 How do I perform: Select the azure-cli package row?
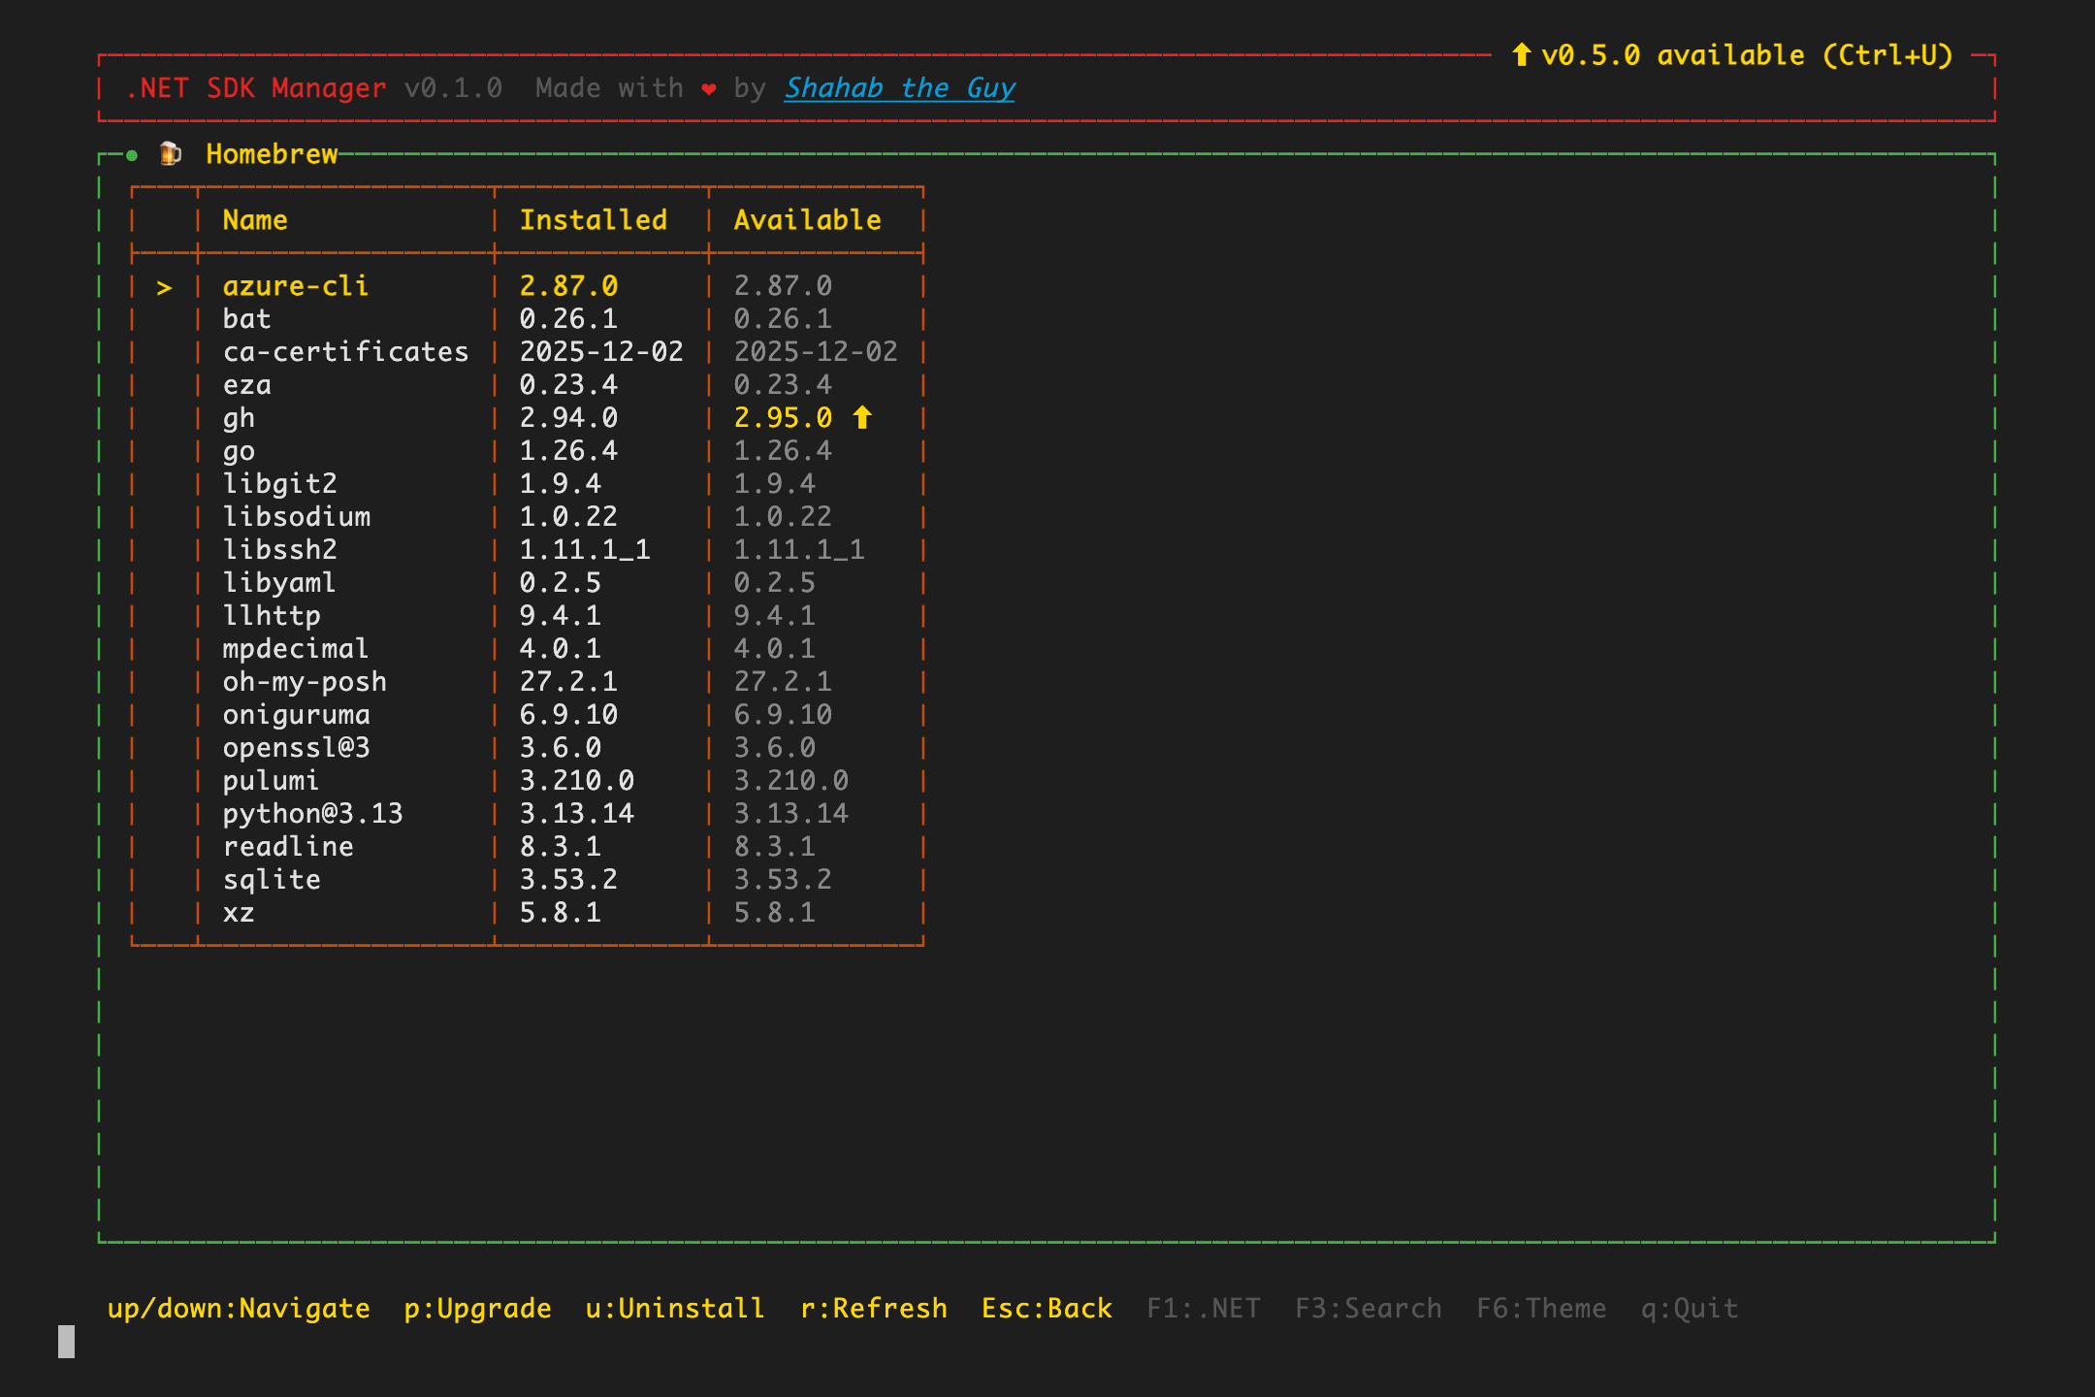coord(528,286)
